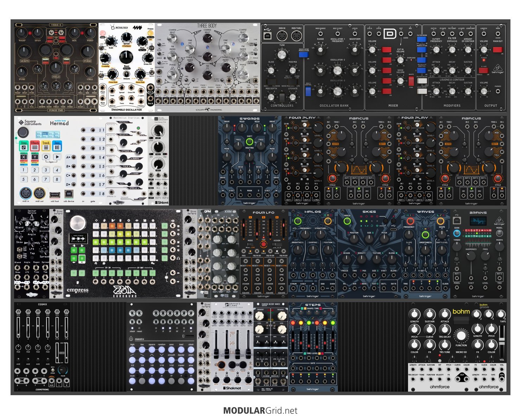Select the inverted triangle waveform button on maestro
This screenshot has height=418, width=521.
161,360
